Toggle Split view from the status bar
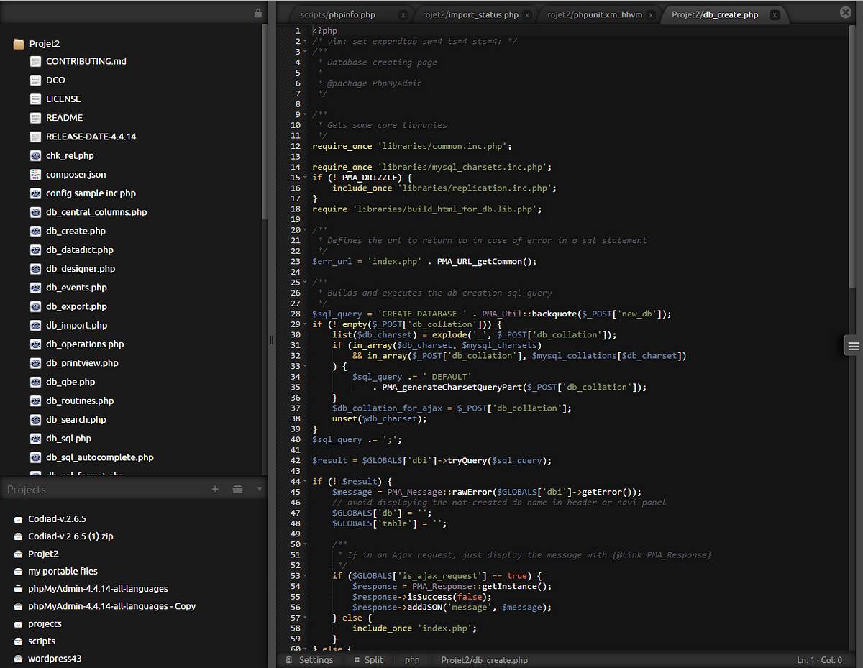 click(x=369, y=659)
